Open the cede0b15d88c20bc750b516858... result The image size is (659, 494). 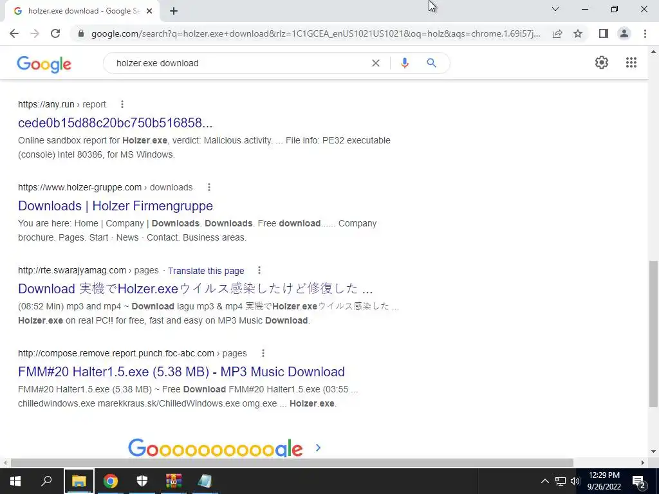click(115, 123)
